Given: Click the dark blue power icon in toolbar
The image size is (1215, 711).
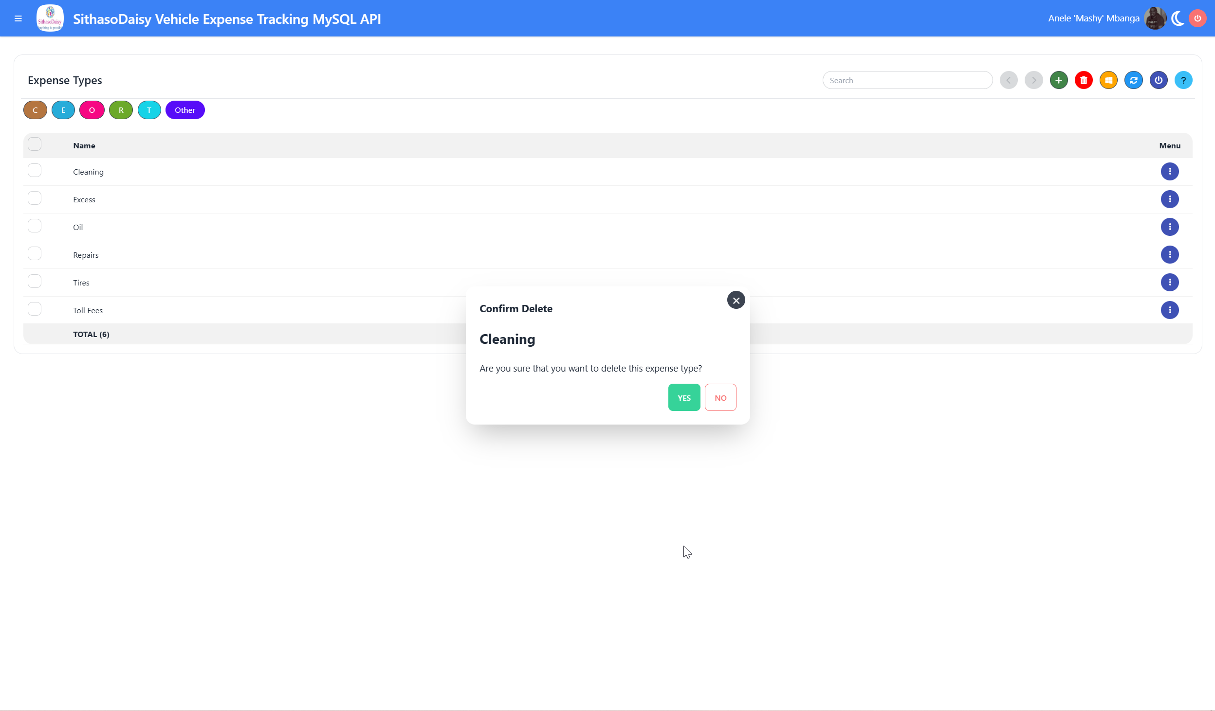Looking at the screenshot, I should pyautogui.click(x=1159, y=80).
